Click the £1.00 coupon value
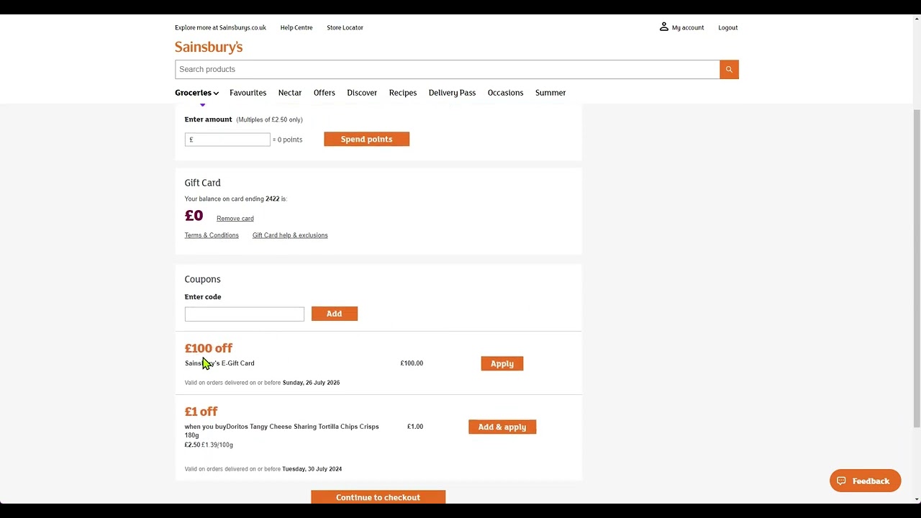Image resolution: width=921 pixels, height=518 pixels. point(415,427)
